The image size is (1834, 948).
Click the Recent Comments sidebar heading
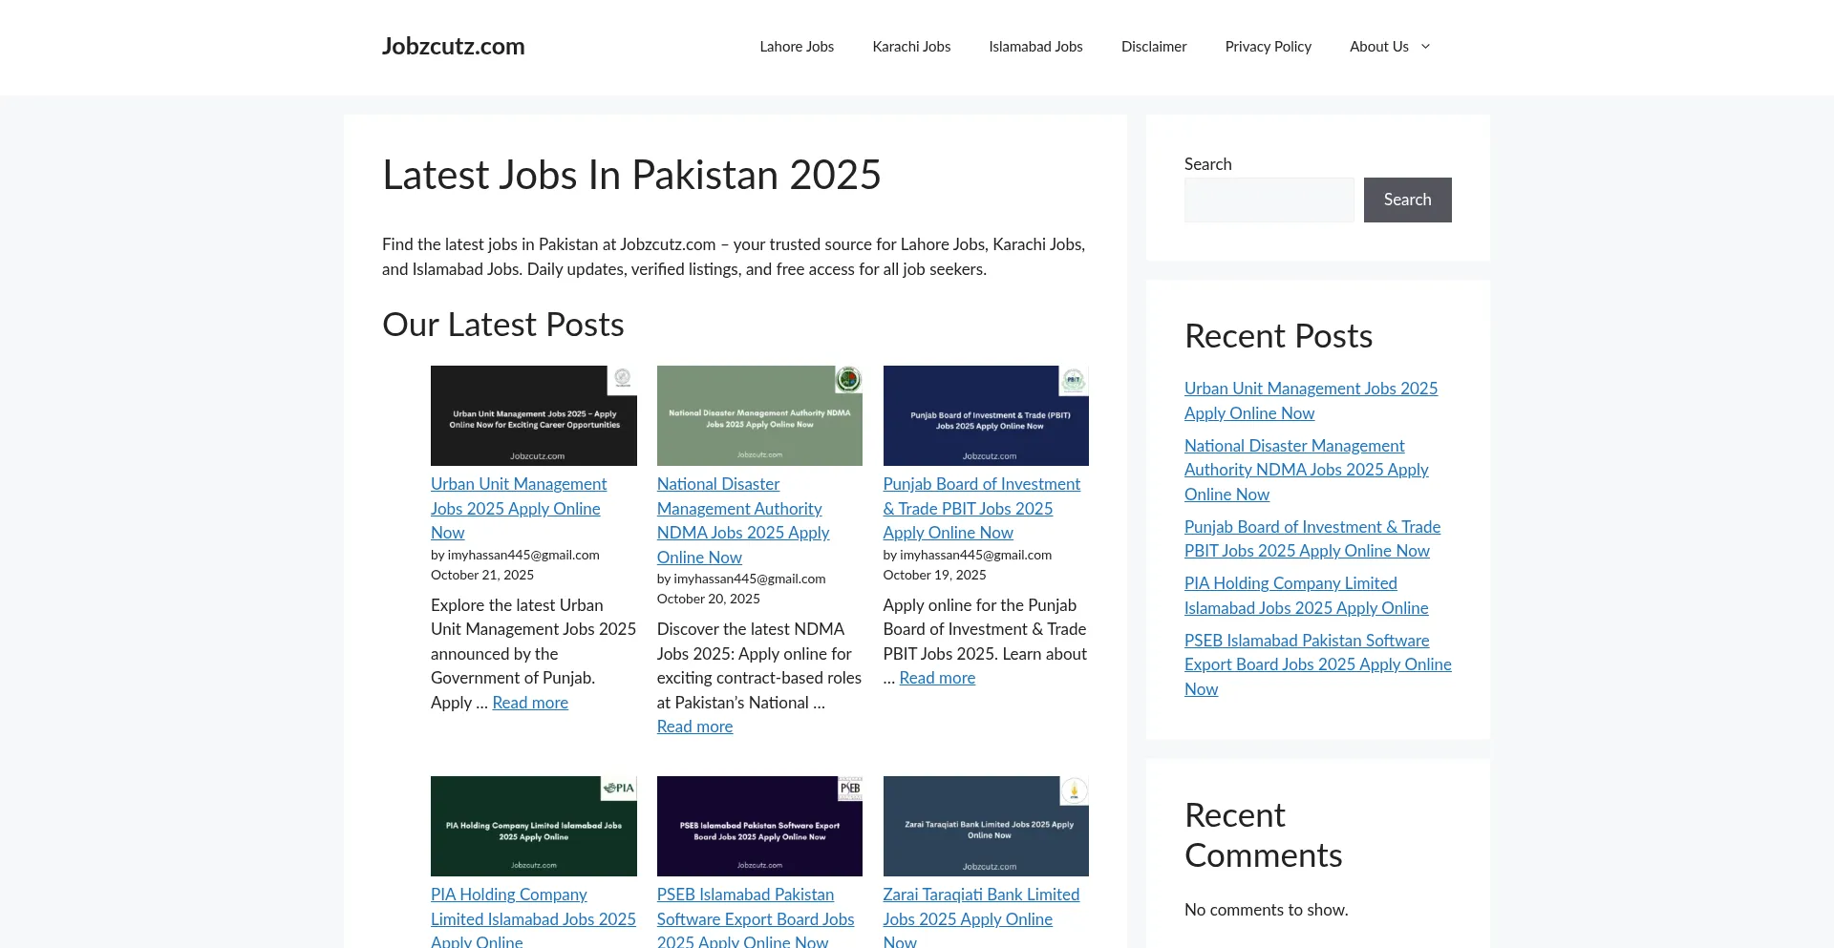click(1264, 835)
